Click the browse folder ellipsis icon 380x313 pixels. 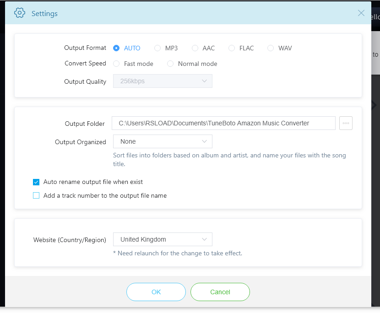click(346, 123)
